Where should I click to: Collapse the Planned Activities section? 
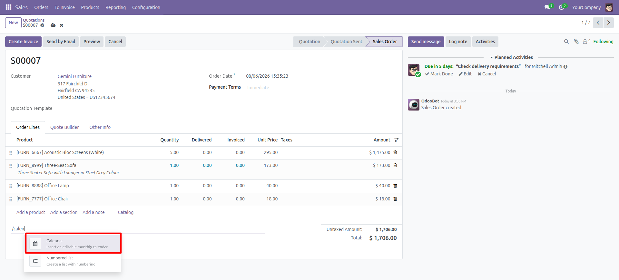pyautogui.click(x=511, y=57)
